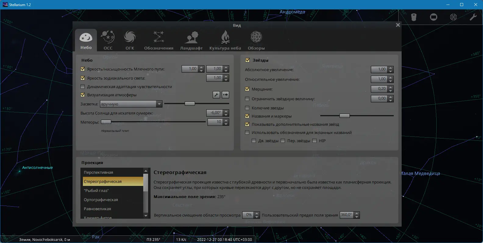Screen dimensions: 483x243
Task: Enable Колючие звезды checkbox
Action: (247, 108)
